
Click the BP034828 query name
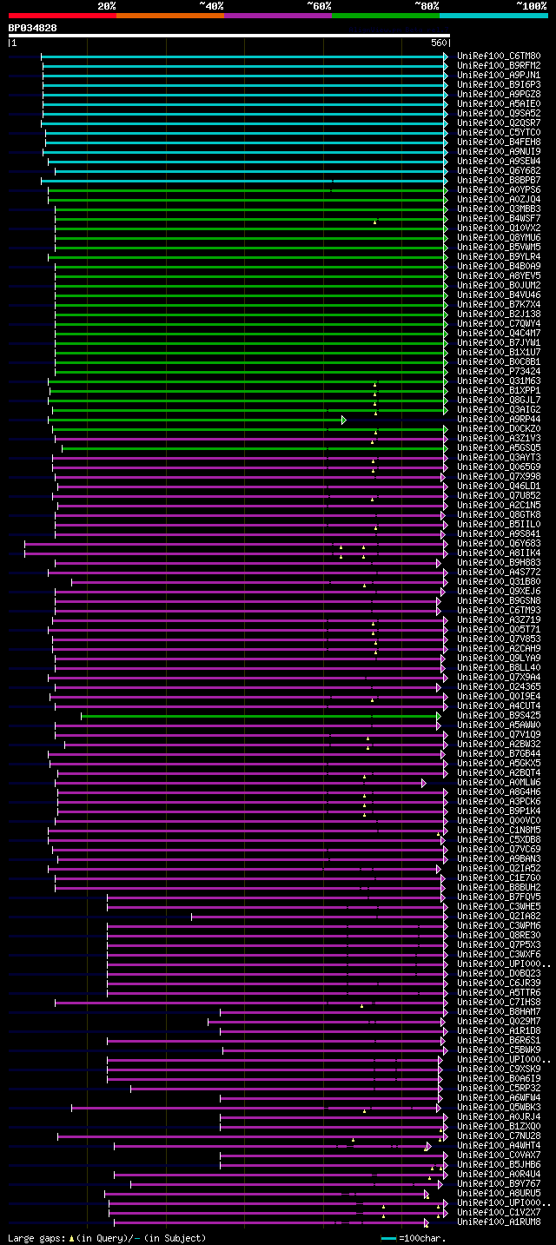(x=33, y=28)
